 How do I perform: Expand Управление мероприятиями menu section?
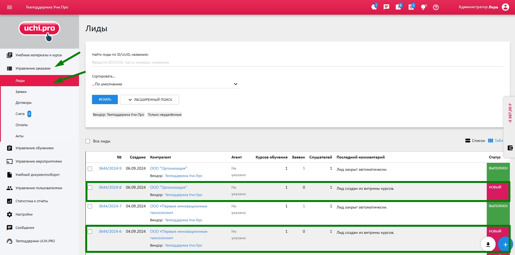[40, 161]
